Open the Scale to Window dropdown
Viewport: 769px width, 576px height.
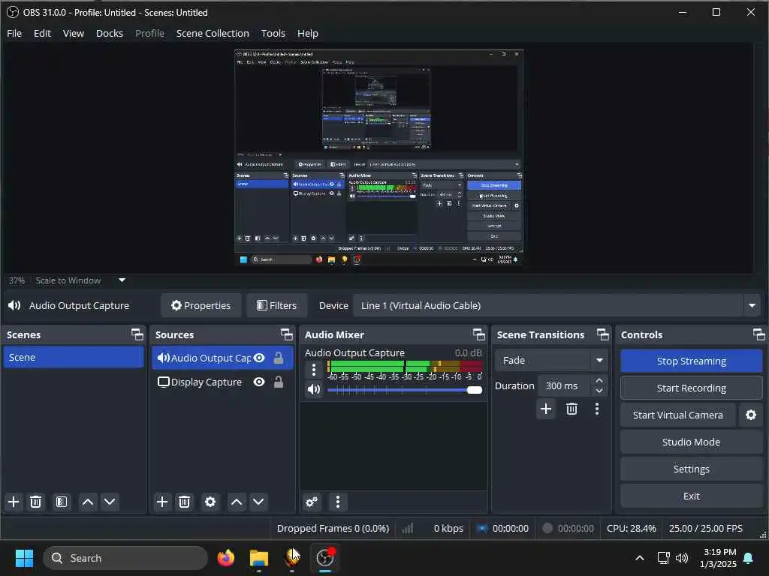pyautogui.click(x=122, y=280)
